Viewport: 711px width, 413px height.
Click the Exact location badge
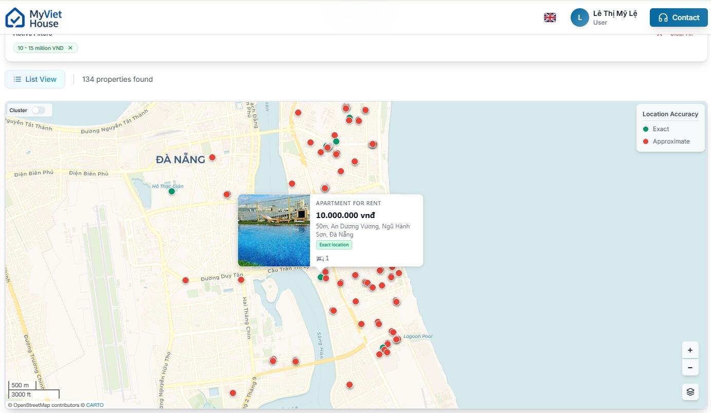coord(334,245)
